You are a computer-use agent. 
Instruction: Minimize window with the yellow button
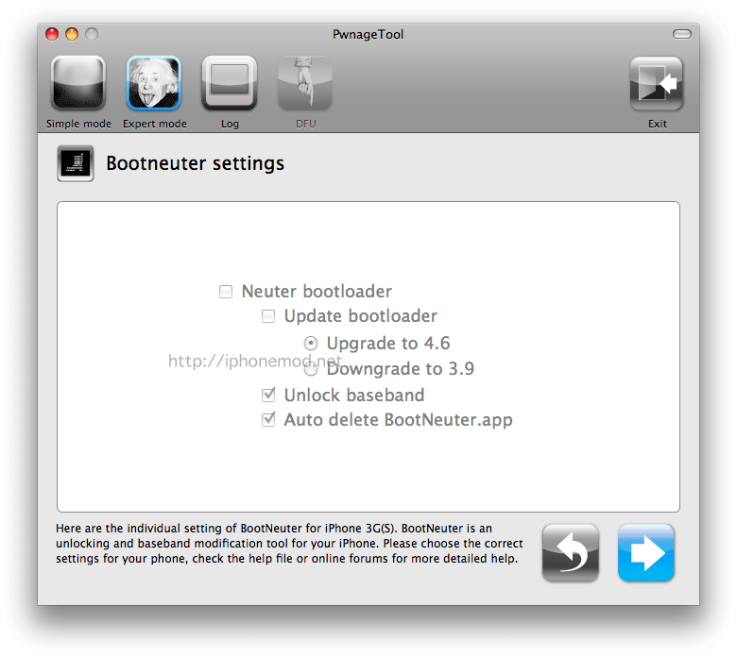tap(72, 34)
